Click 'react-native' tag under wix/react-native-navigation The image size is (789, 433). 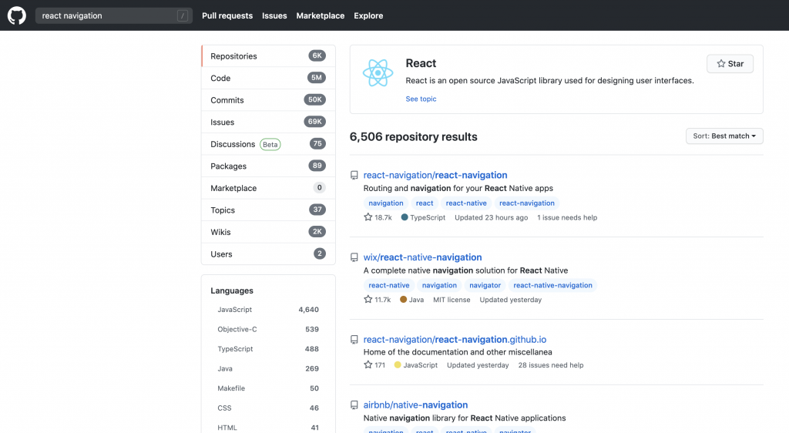point(389,285)
